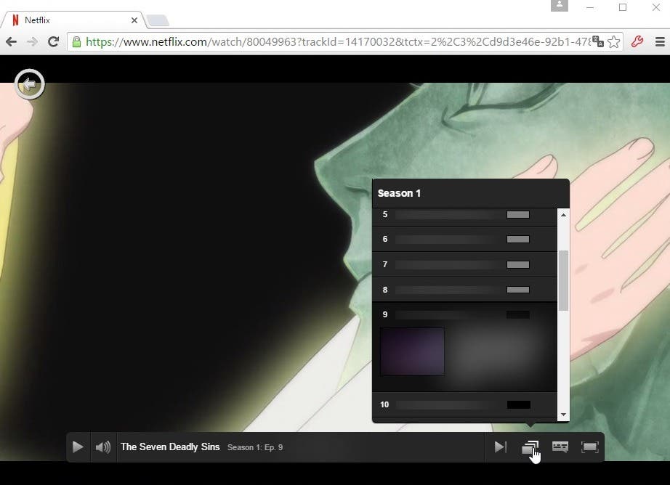Image resolution: width=670 pixels, height=485 pixels.
Task: Play the paused video
Action: 78,447
